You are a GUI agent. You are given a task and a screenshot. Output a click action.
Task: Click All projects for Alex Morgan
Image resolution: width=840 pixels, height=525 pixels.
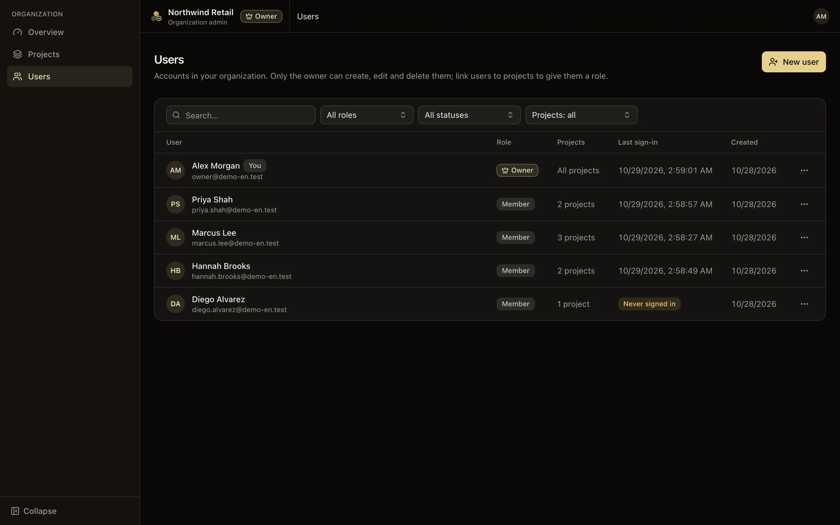(x=578, y=171)
